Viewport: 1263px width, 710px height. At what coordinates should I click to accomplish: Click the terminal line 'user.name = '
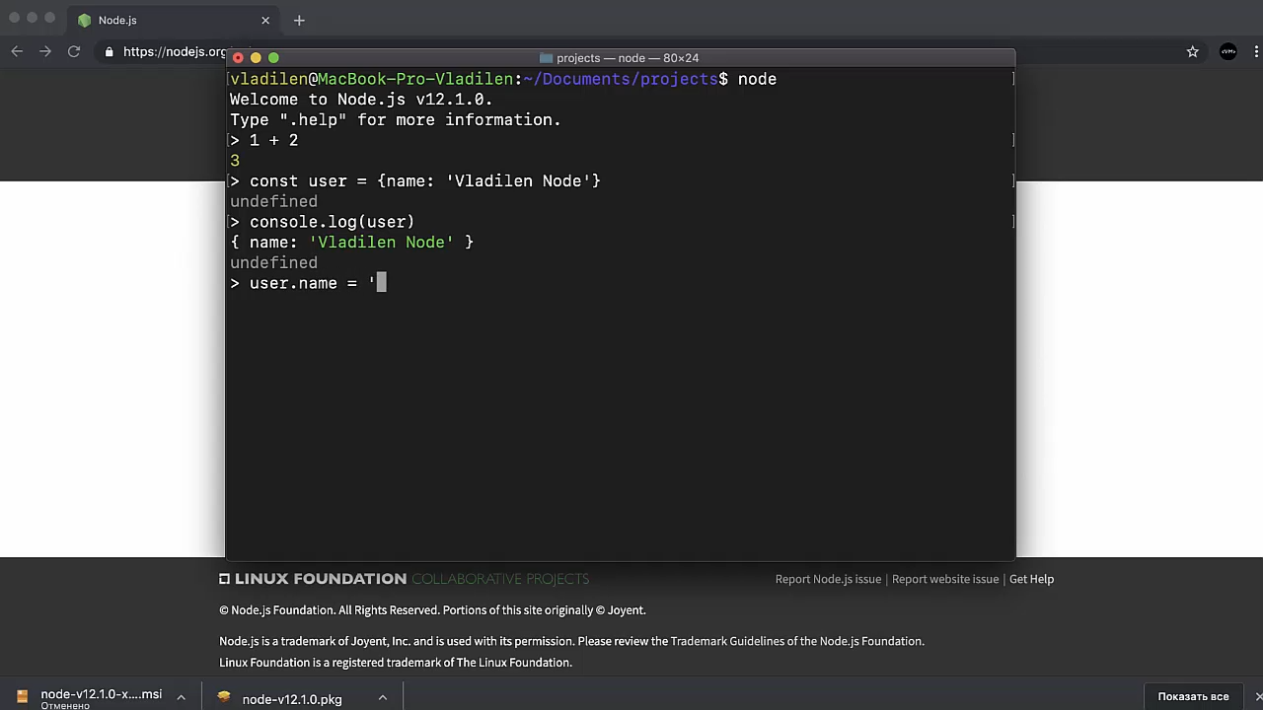[308, 283]
